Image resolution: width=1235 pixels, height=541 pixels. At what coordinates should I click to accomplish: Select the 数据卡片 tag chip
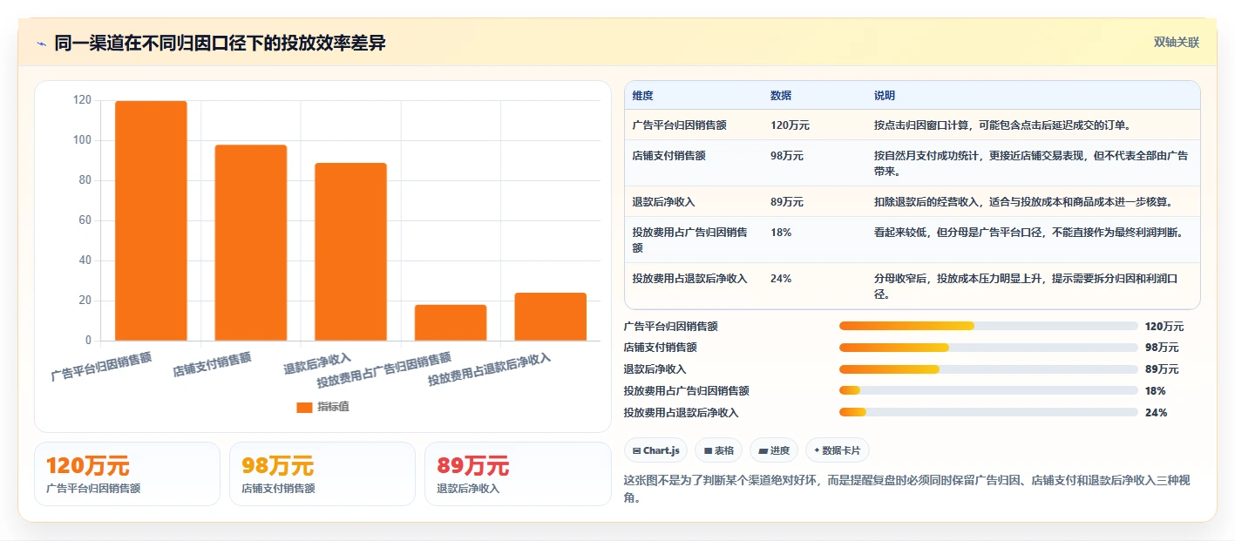click(x=838, y=450)
